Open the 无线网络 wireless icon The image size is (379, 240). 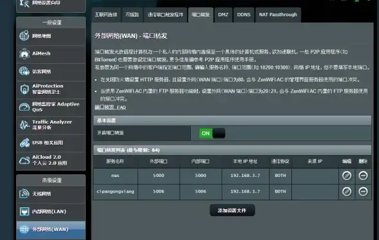click(x=24, y=194)
